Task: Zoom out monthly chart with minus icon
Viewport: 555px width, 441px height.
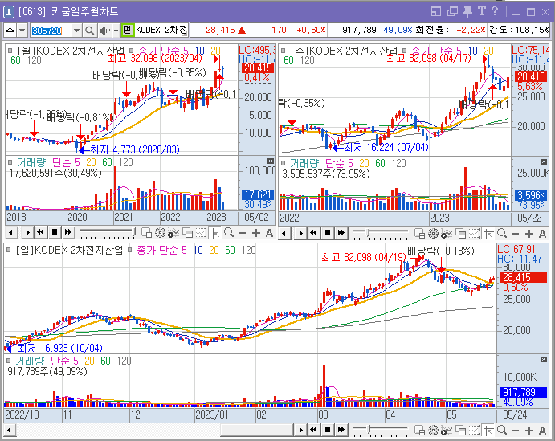Action: (x=242, y=233)
